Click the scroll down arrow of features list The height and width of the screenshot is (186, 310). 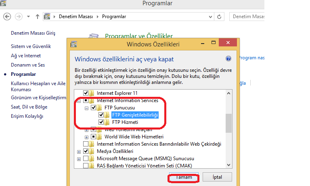(x=229, y=165)
